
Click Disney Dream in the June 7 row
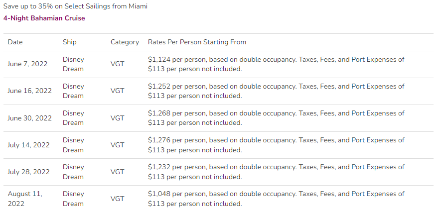pyautogui.click(x=73, y=64)
